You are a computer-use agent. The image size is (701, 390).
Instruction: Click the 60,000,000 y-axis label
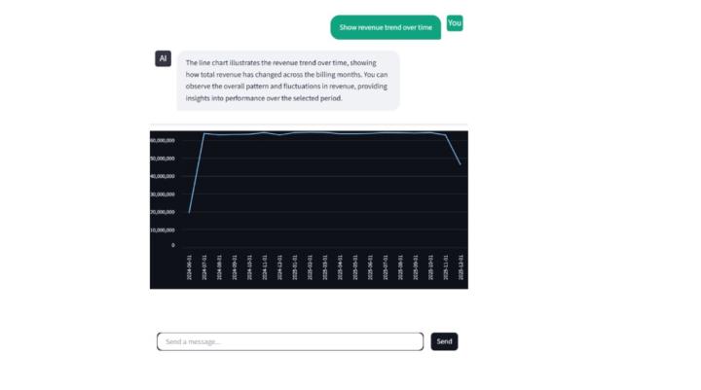(x=163, y=140)
